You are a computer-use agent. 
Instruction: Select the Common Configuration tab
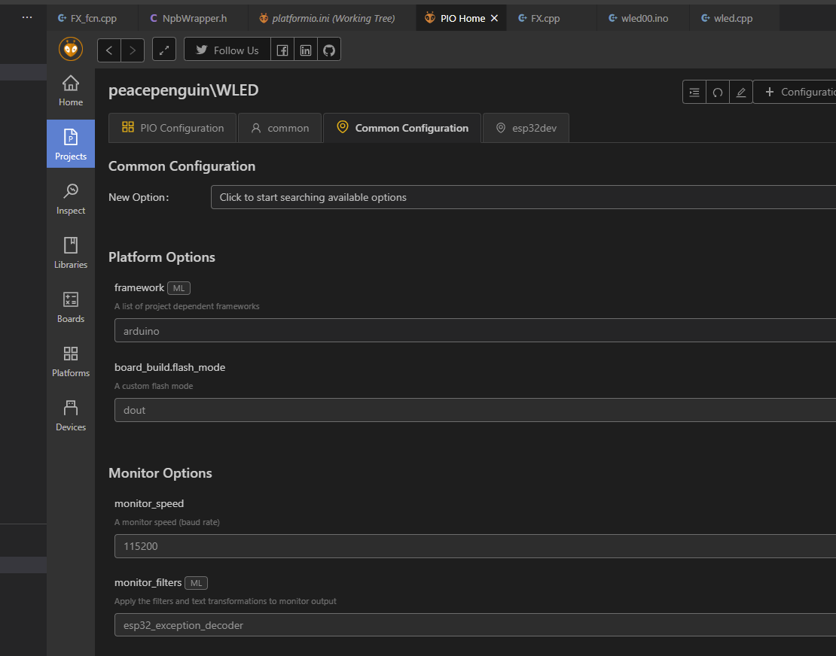pos(402,128)
